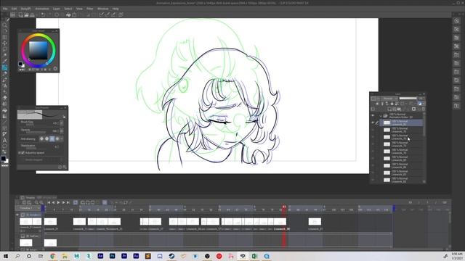Image resolution: width=465 pixels, height=261 pixels.
Task: Toggle visibility of the Animation folder
Action: (373, 116)
